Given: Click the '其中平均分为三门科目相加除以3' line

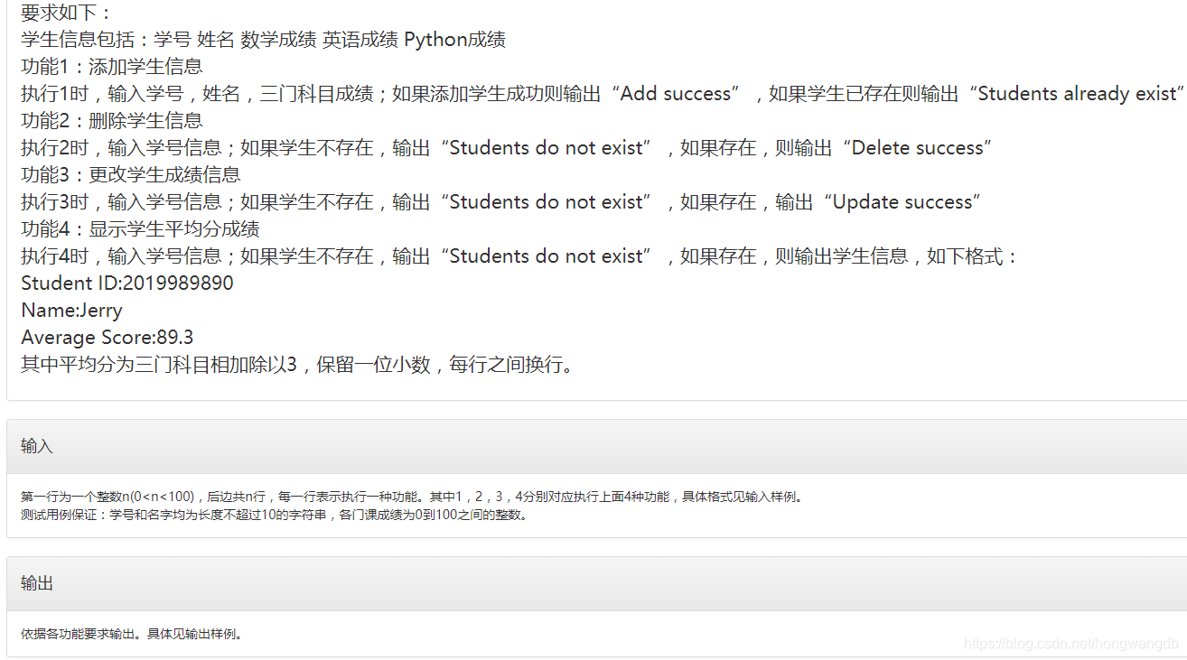Looking at the screenshot, I should pos(298,365).
